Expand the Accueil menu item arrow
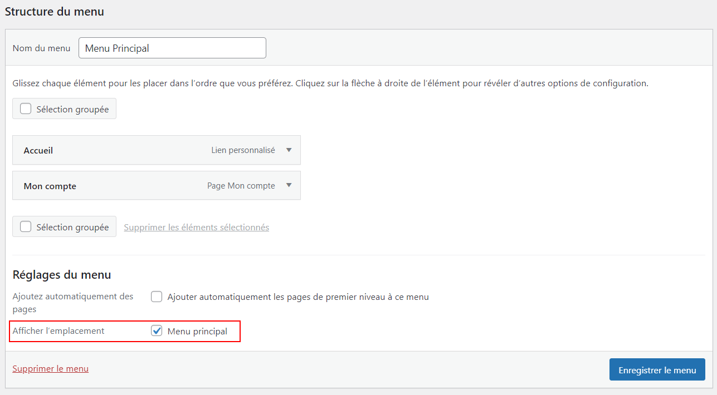 tap(289, 150)
